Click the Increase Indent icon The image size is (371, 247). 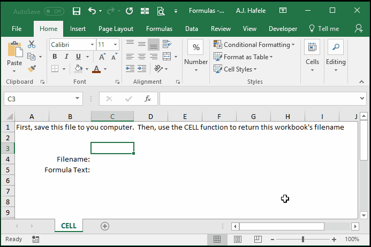tap(142, 69)
